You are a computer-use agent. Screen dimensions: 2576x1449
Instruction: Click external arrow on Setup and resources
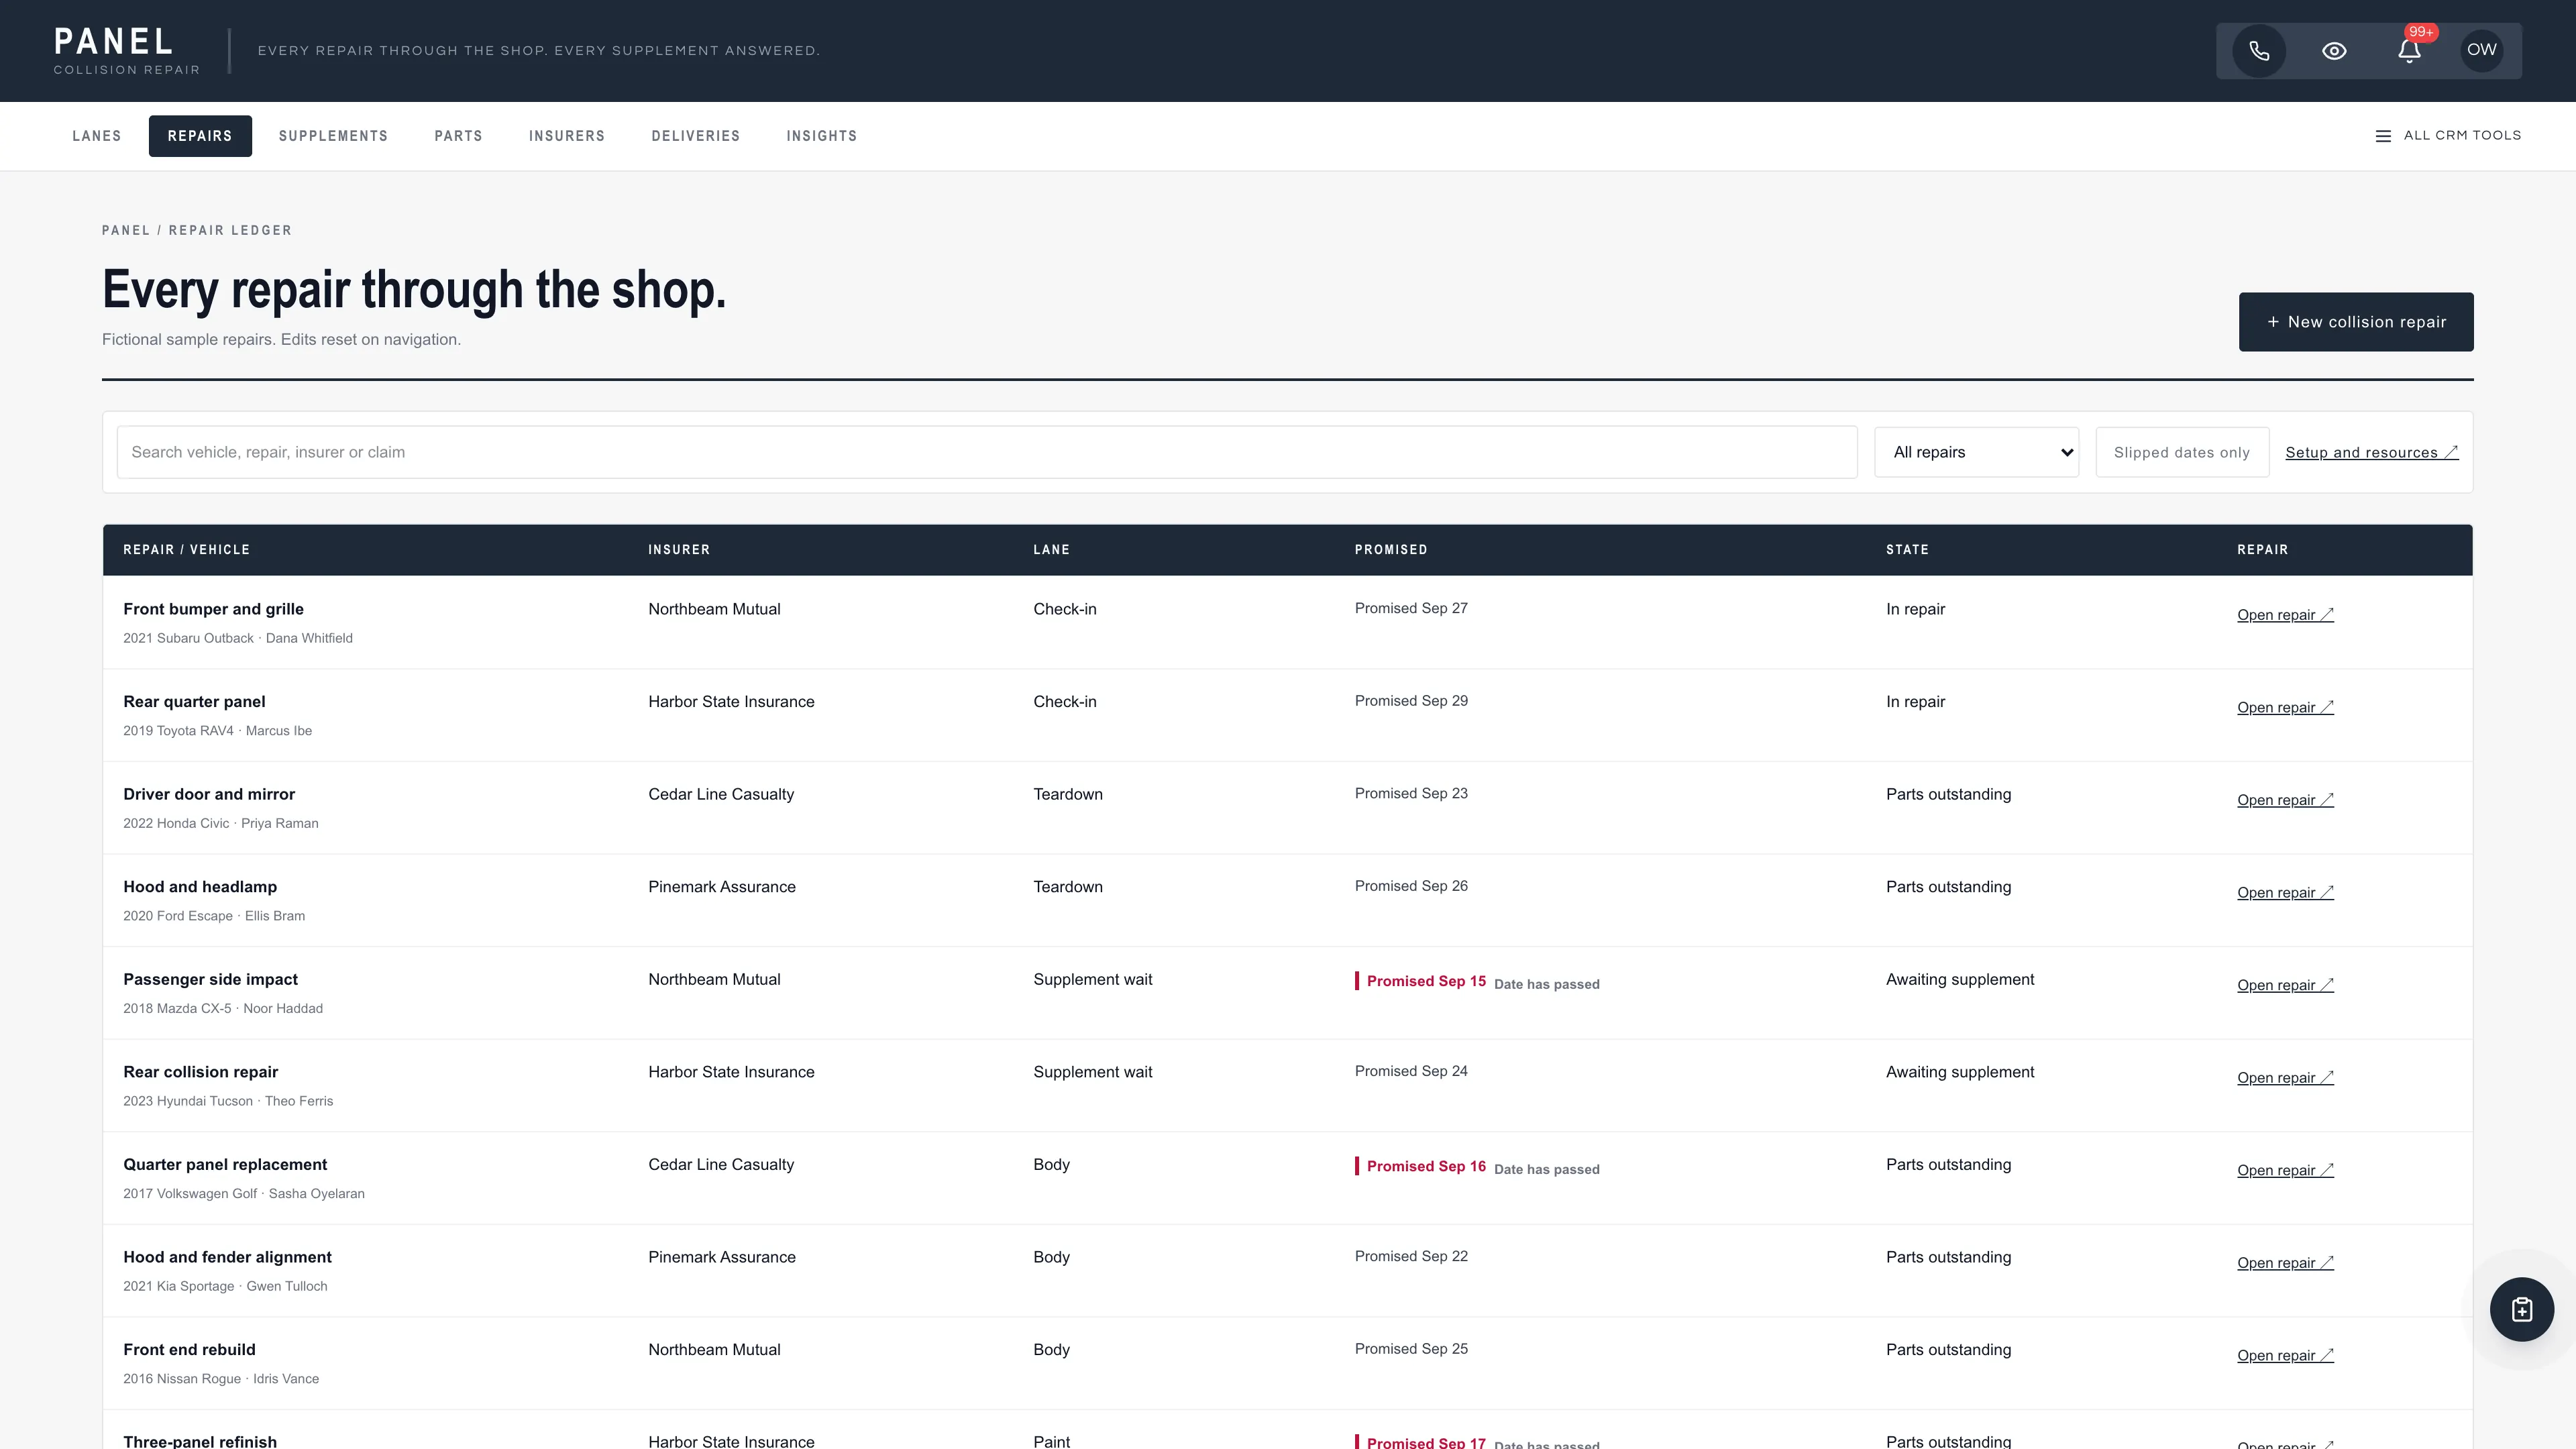point(2451,453)
